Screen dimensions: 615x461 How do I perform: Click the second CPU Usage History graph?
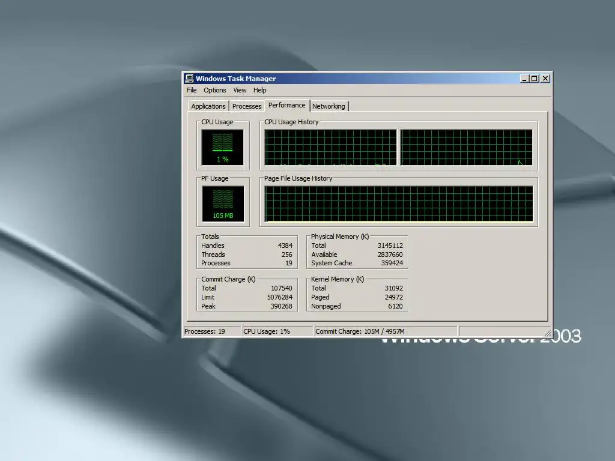click(x=466, y=148)
